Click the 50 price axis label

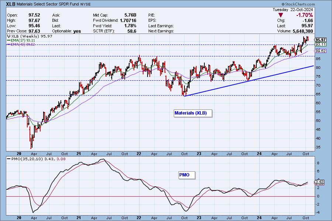click(x=318, y=121)
